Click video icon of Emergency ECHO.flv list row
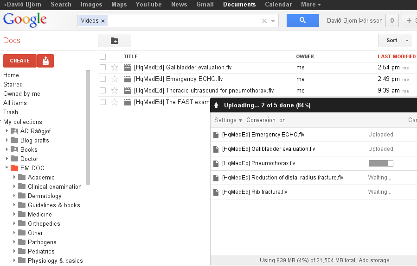This screenshot has width=417, height=266. 128,79
